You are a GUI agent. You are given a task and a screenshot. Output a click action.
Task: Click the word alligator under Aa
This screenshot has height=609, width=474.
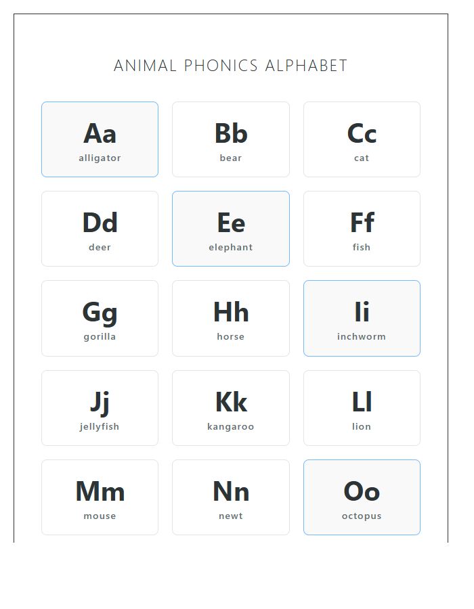point(100,158)
